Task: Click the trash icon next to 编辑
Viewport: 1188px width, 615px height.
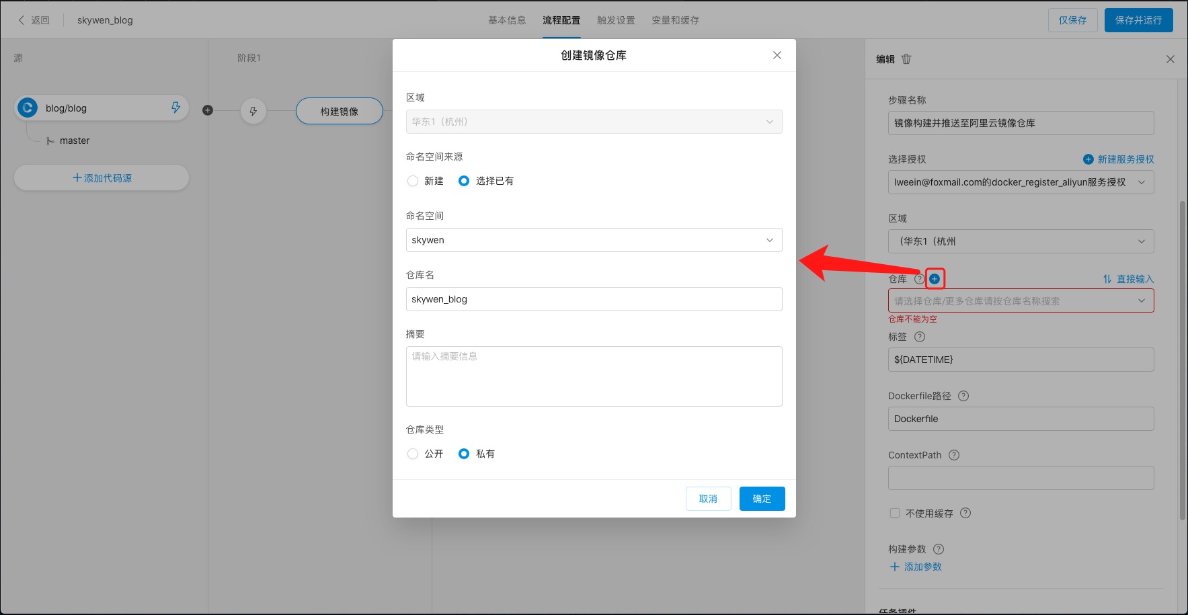Action: tap(906, 59)
